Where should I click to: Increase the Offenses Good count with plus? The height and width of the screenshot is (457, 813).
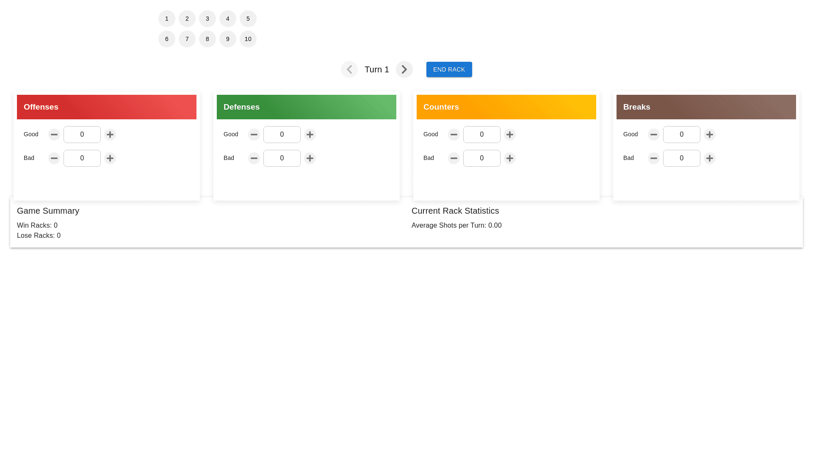point(110,135)
